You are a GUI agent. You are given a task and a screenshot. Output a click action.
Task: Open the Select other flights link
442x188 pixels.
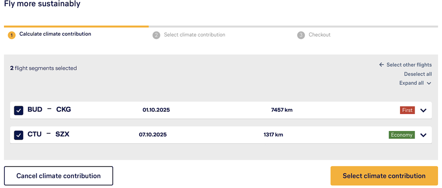tap(409, 65)
